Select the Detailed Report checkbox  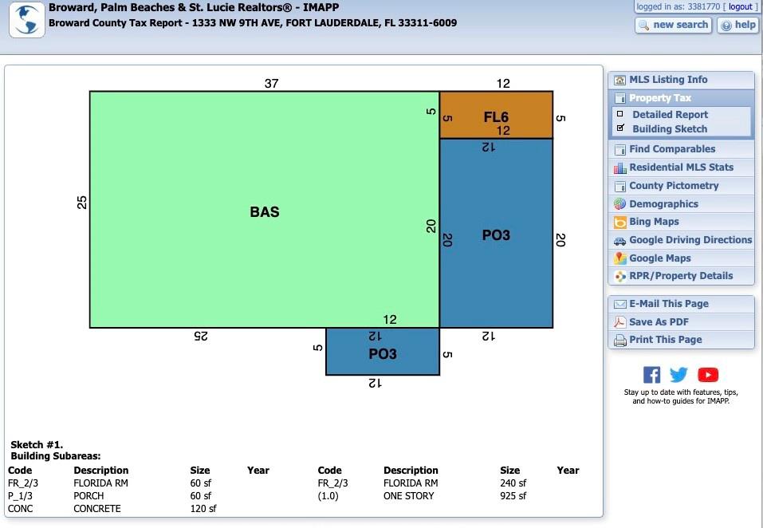coord(621,115)
